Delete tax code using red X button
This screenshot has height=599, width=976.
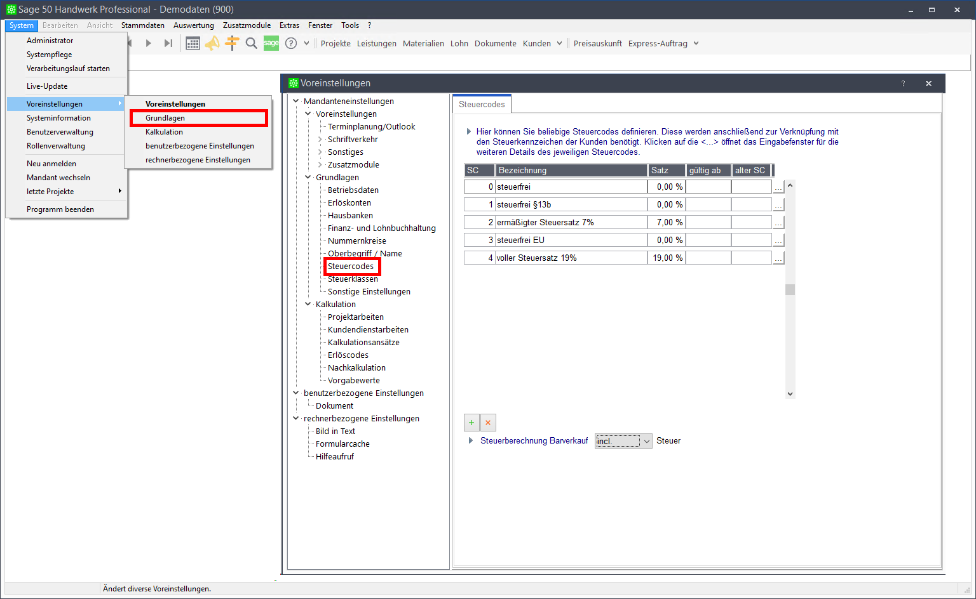(x=488, y=423)
